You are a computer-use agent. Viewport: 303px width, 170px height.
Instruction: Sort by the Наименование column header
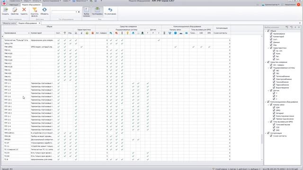17,33
